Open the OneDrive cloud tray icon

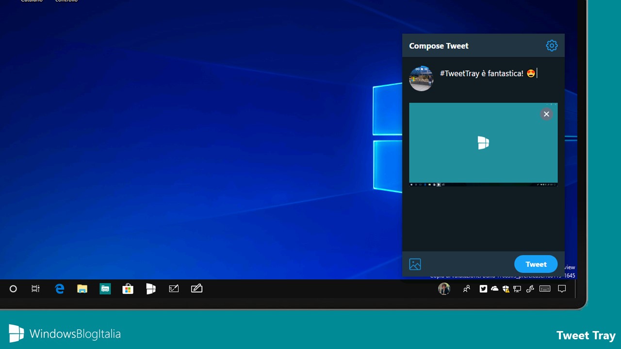(494, 289)
